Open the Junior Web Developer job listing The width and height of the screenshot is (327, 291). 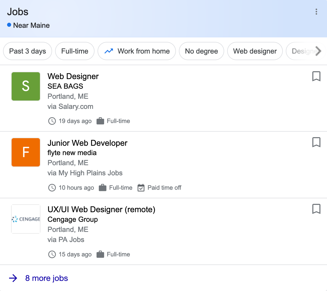[x=87, y=143]
